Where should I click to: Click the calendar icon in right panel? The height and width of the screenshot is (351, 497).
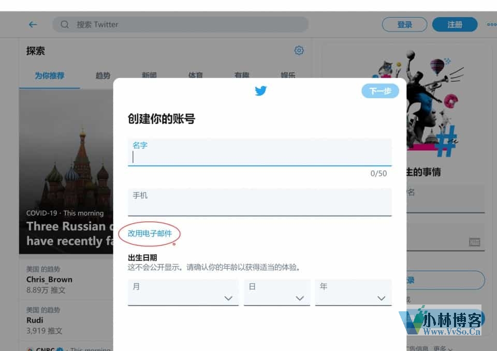[475, 242]
